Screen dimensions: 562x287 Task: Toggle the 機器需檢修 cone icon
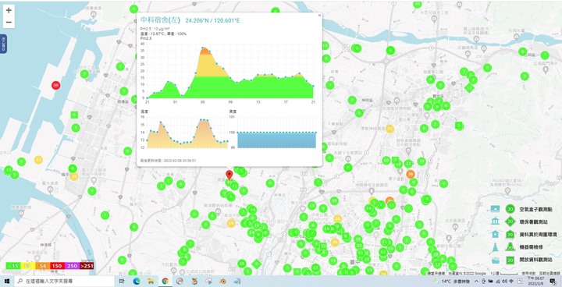(496, 247)
